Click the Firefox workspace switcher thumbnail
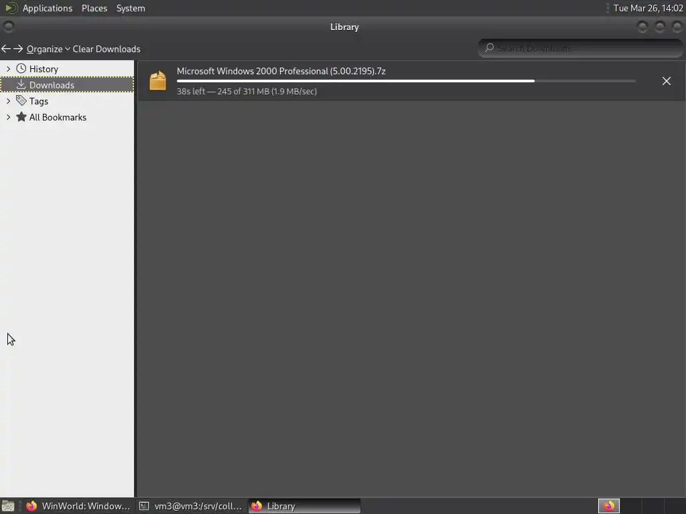This screenshot has width=686, height=514. pyautogui.click(x=609, y=506)
